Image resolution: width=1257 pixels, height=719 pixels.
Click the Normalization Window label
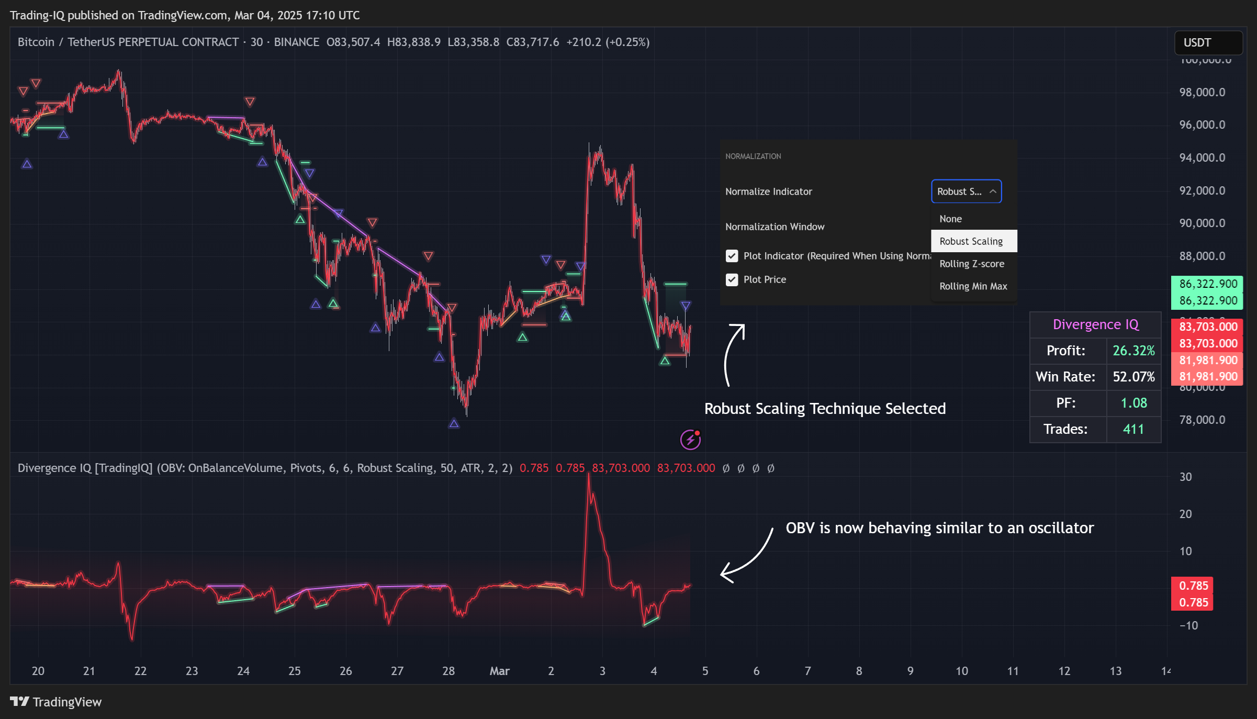tap(775, 227)
